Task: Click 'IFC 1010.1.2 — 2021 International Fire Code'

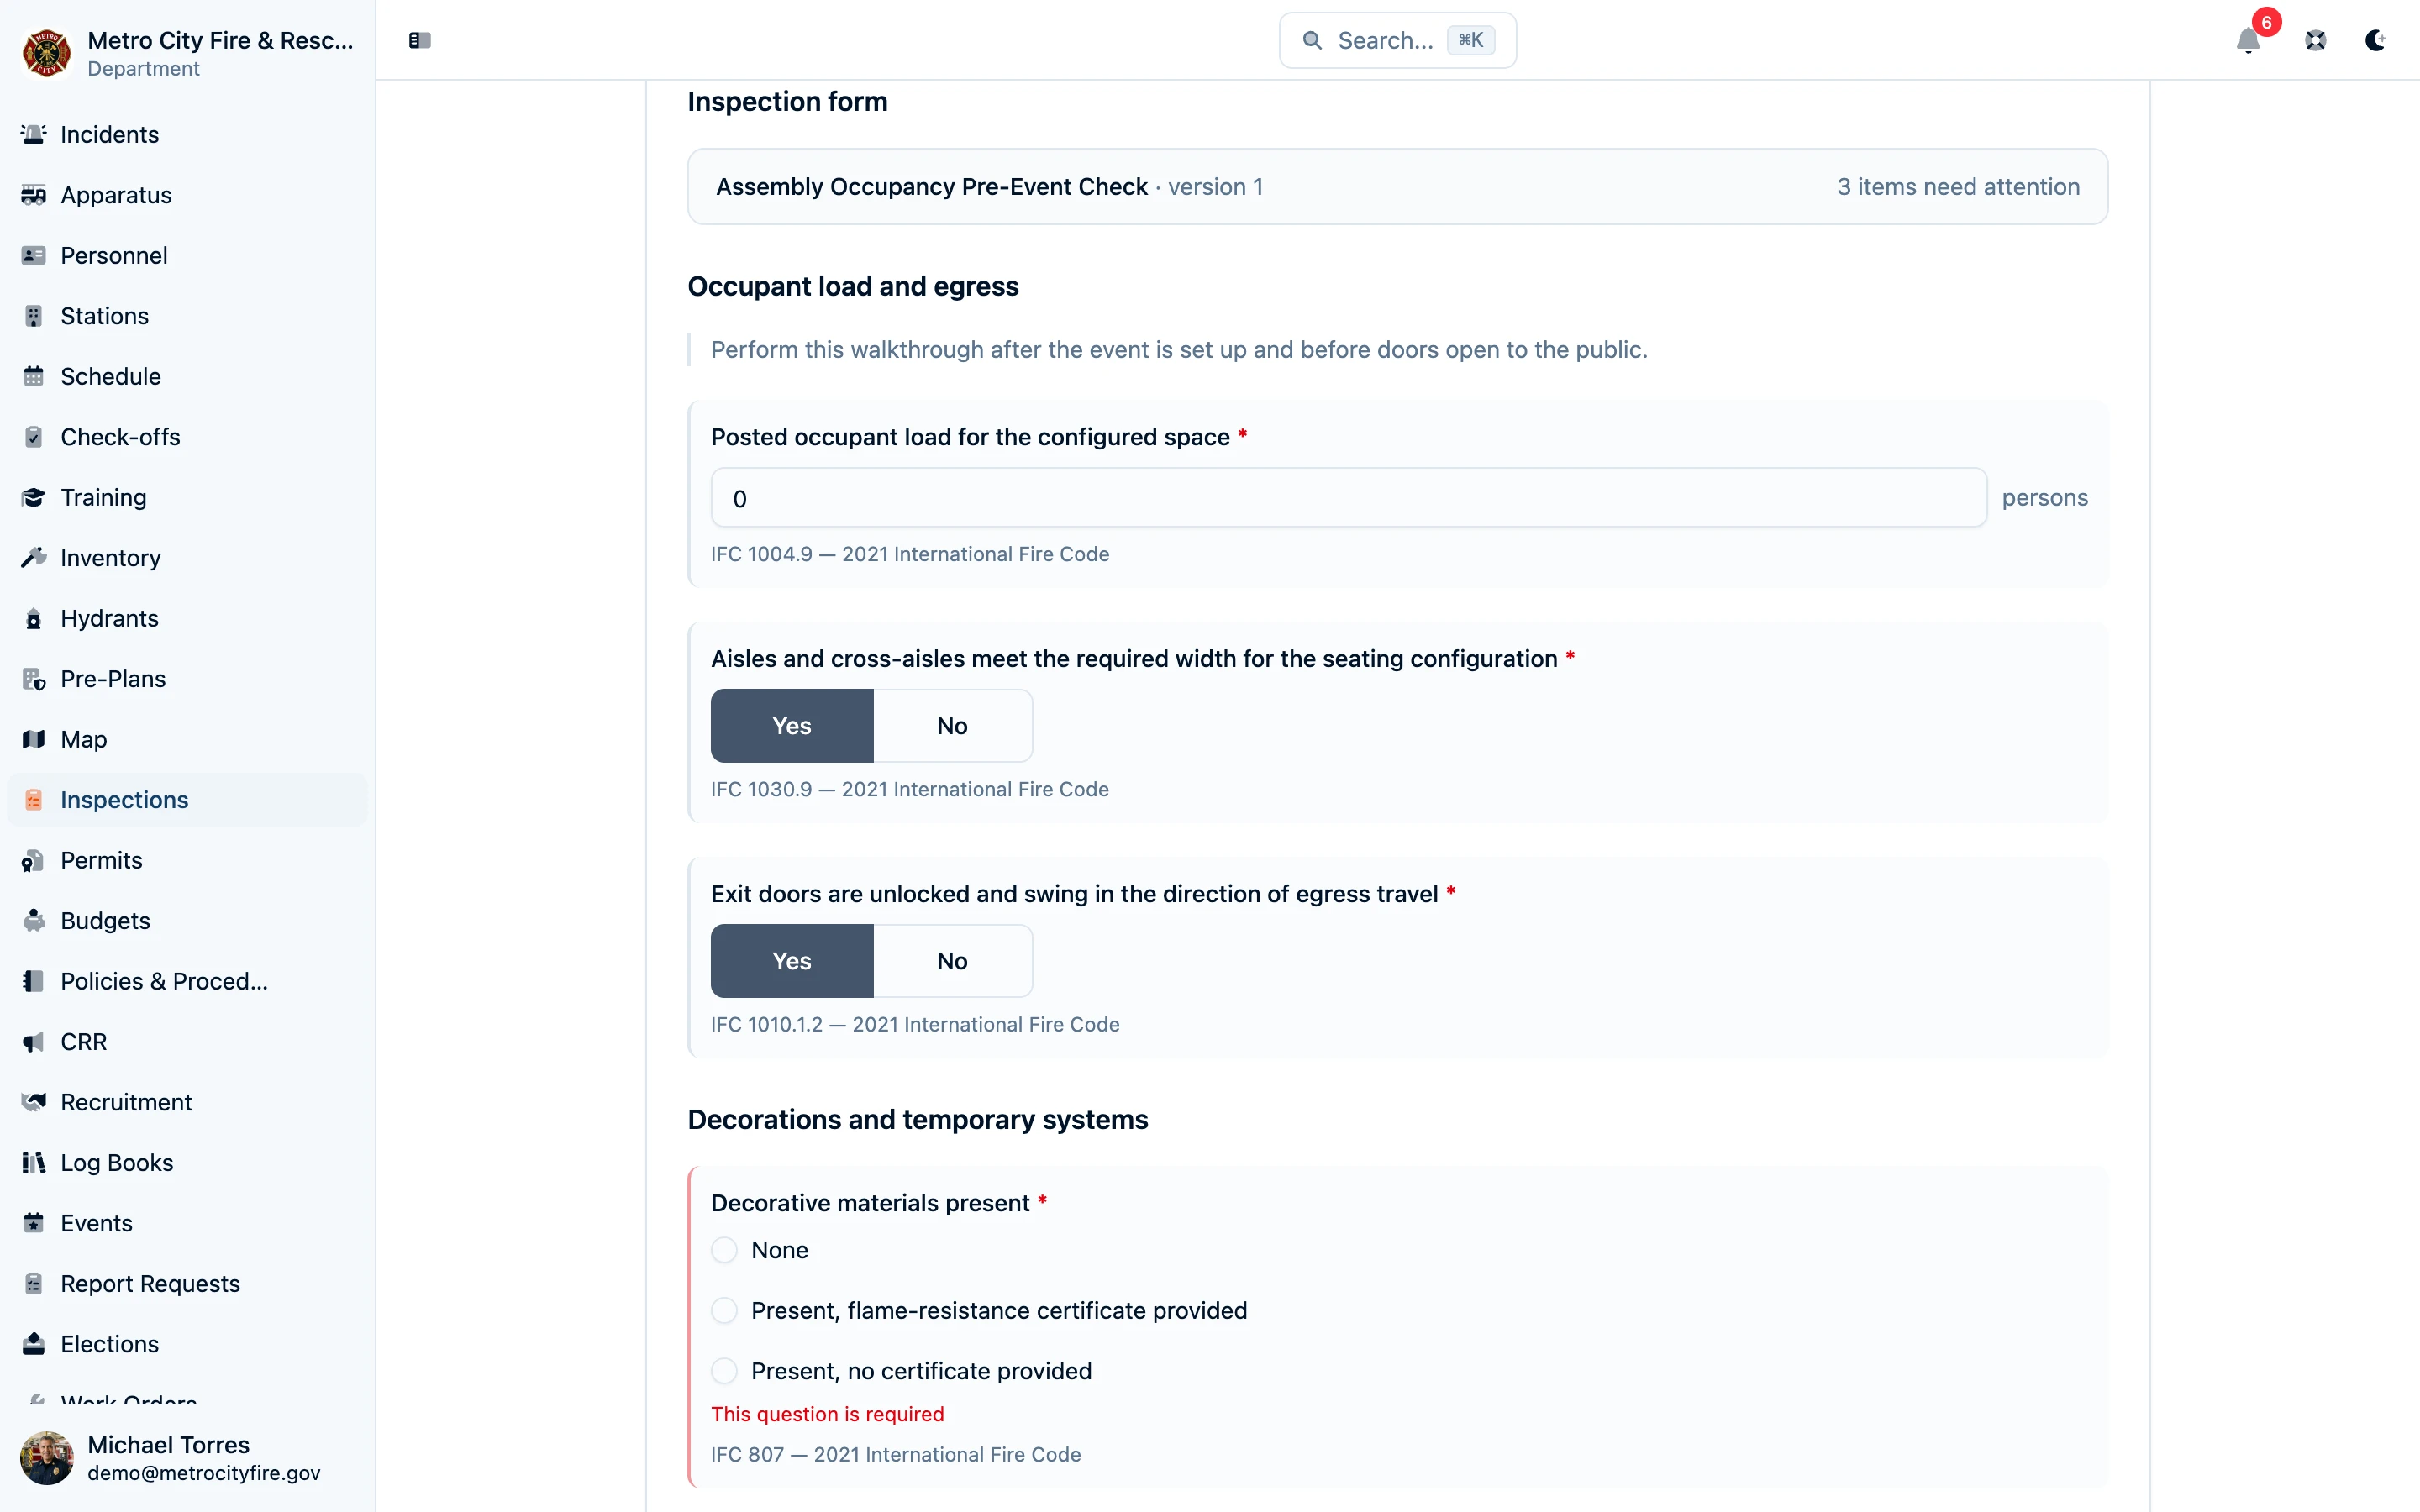Action: pos(915,1024)
